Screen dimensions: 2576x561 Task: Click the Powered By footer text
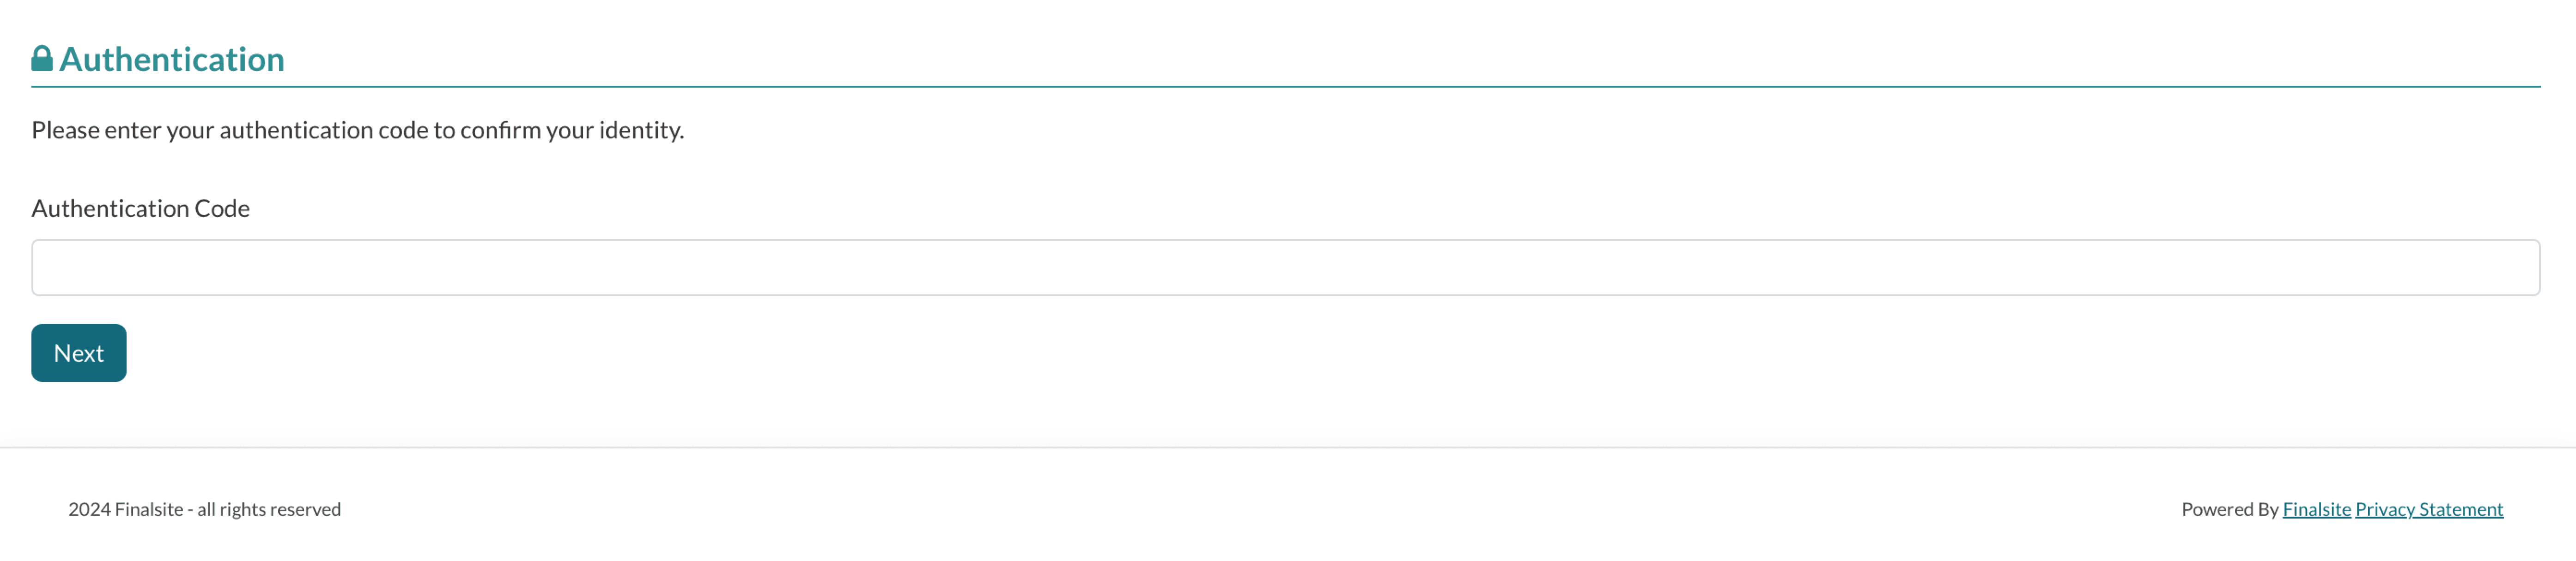(x=2229, y=509)
